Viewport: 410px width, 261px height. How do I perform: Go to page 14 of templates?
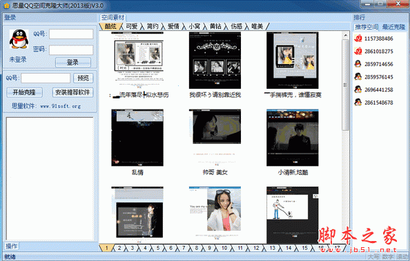289,248
